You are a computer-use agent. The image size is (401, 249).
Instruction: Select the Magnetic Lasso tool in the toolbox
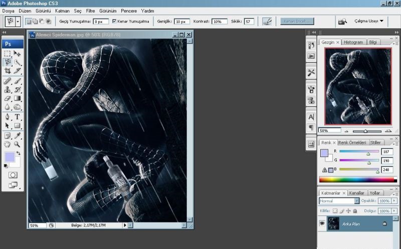tap(8, 62)
